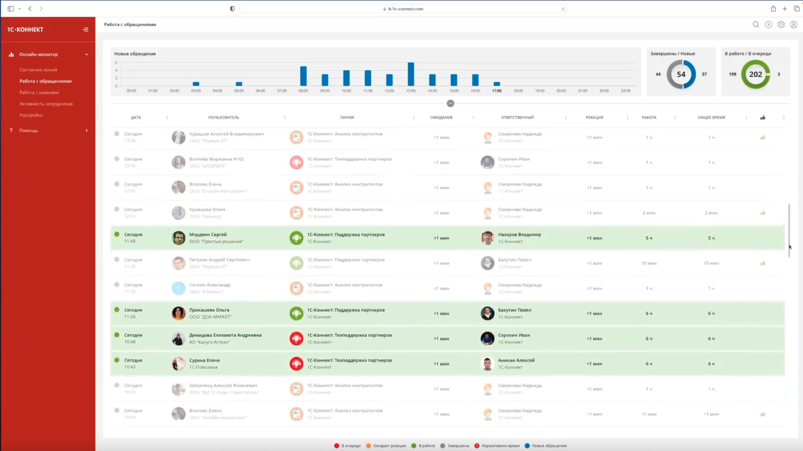Expand the Помощь sidebar section
Screen dimensions: 803x451
pos(86,131)
